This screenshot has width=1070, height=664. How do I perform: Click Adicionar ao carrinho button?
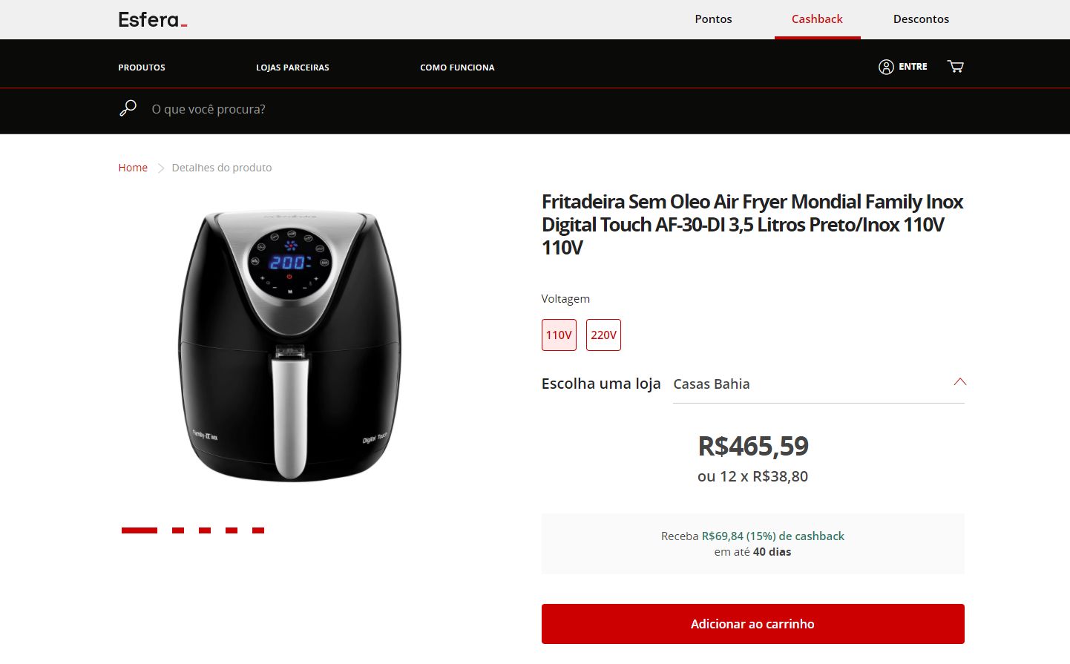(753, 624)
